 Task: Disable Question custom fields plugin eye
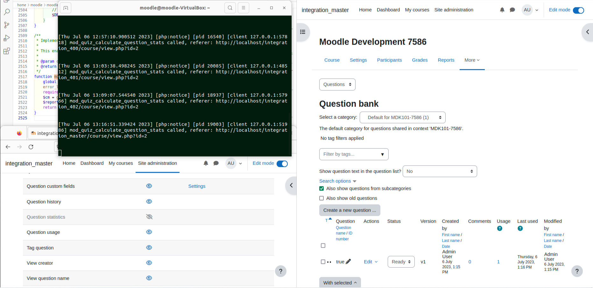[149, 186]
